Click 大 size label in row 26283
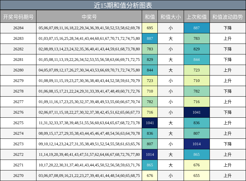The width and height of the screenshot is (246, 181). tap(171, 38)
